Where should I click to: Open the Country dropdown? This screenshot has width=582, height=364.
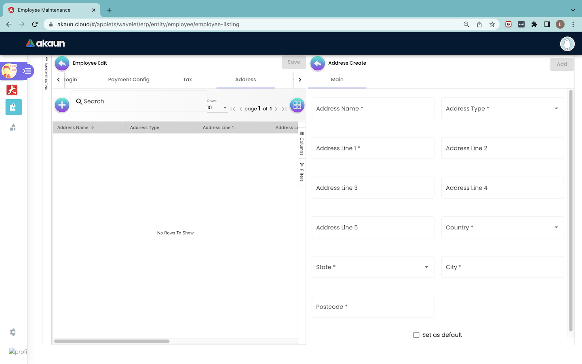pos(502,227)
